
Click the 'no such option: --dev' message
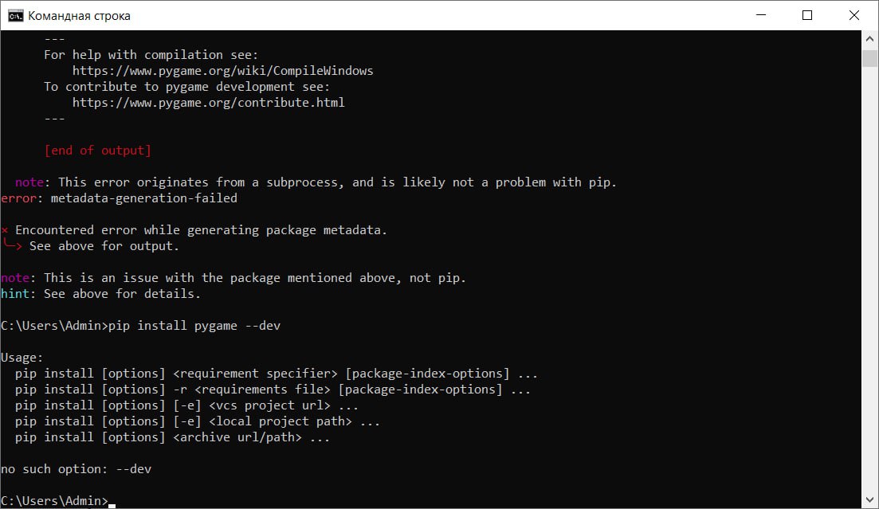pos(76,469)
